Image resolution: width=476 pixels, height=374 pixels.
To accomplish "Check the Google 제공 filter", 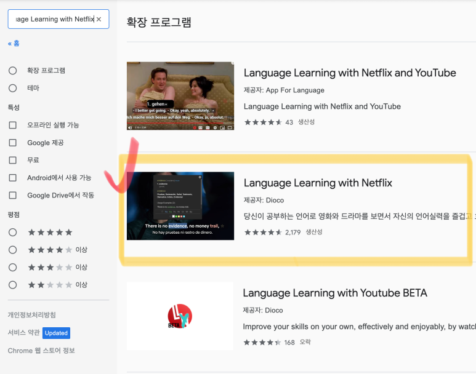I will tap(13, 143).
